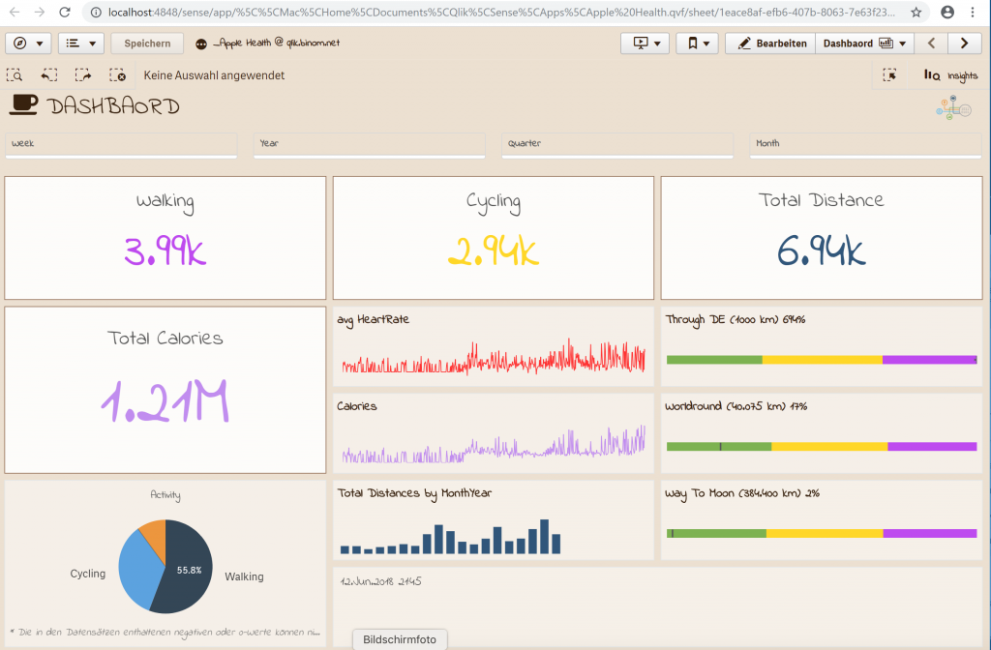Open the app options list icon

pos(81,43)
